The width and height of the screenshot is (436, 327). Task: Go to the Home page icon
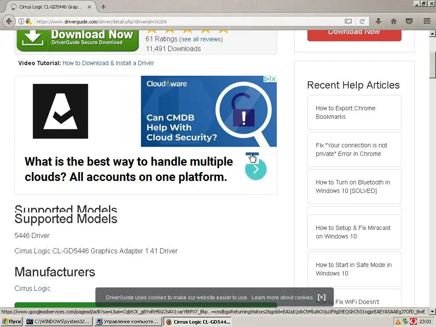(394, 21)
